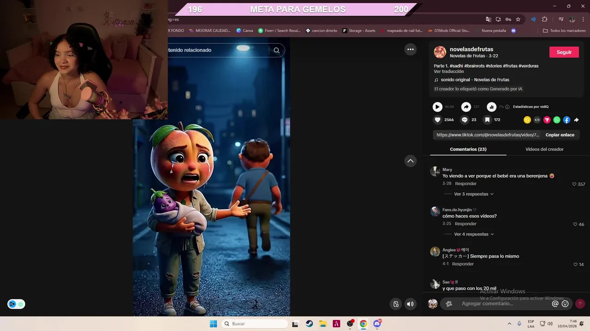Viewport: 590px width, 331px height.
Task: Like Fans.de.hyunjin comment with 46 likes
Action: click(575, 224)
